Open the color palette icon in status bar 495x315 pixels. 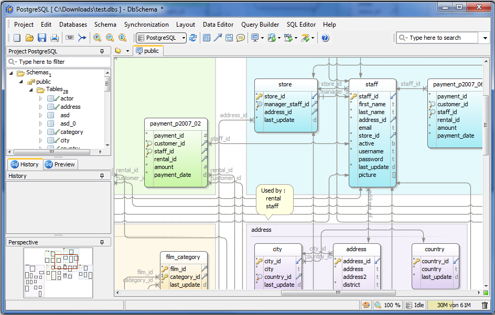pos(366,305)
